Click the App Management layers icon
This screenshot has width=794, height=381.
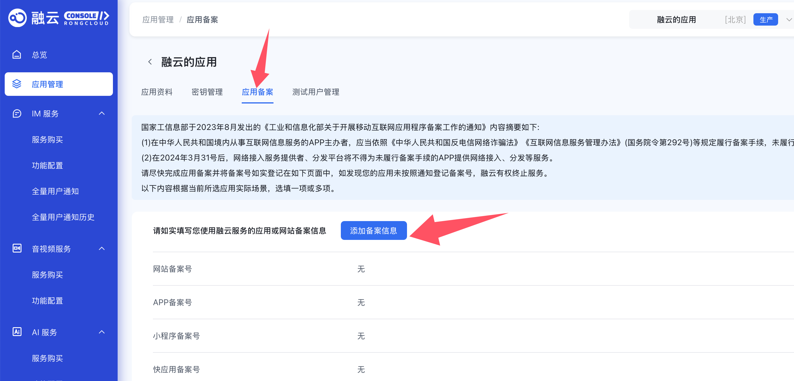point(17,84)
